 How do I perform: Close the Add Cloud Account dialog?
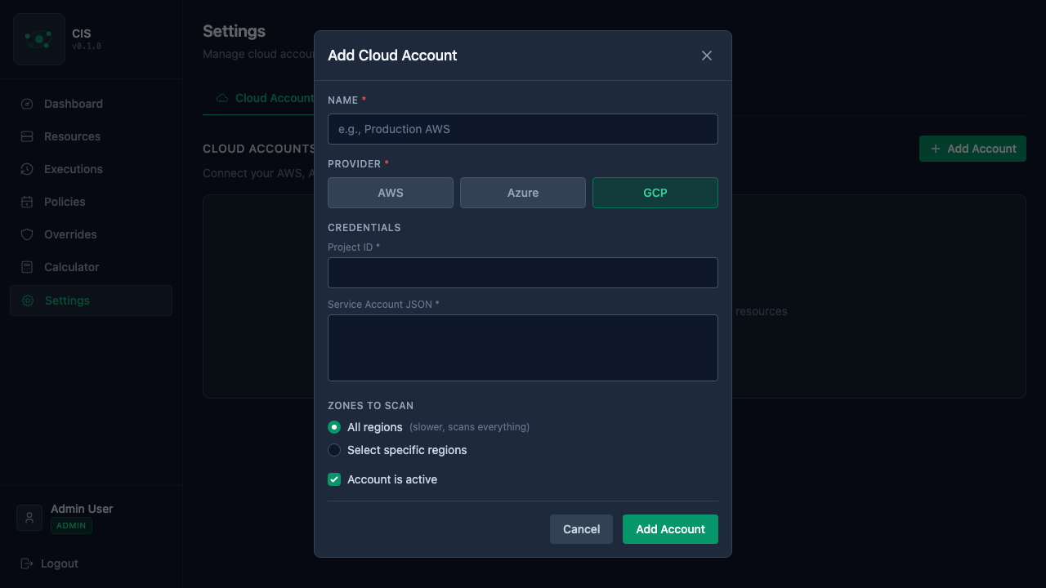point(707,56)
